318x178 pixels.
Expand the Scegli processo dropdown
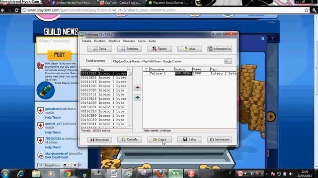pyautogui.click(x=225, y=61)
